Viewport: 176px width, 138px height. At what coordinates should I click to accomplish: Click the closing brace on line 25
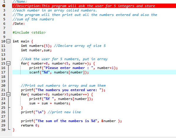point(22,108)
